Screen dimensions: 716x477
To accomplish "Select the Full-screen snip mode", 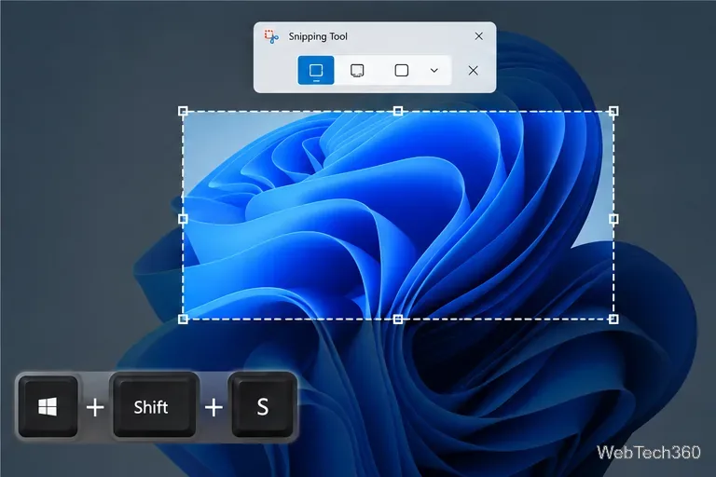I will 402,70.
